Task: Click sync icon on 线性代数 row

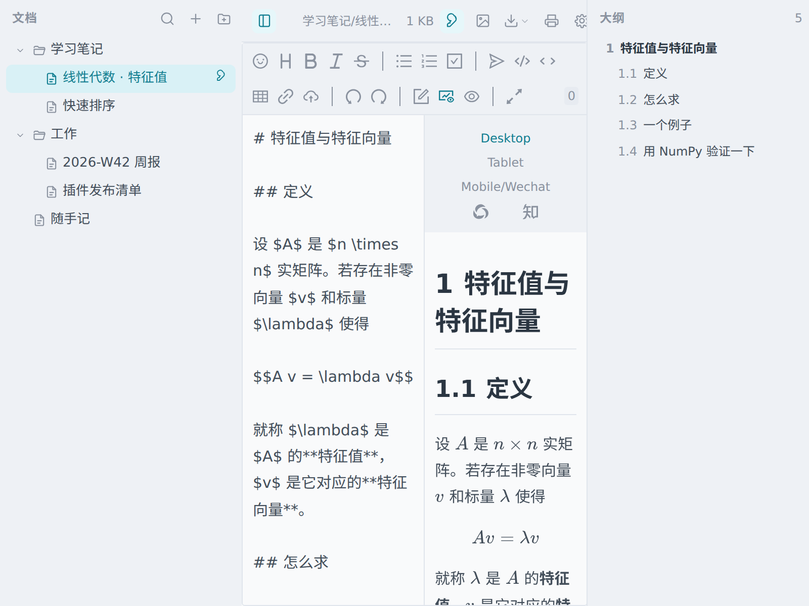Action: (221, 76)
